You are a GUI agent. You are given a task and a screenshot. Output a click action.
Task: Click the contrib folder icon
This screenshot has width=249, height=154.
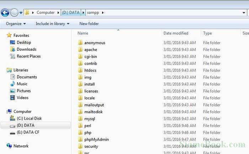tap(80, 63)
